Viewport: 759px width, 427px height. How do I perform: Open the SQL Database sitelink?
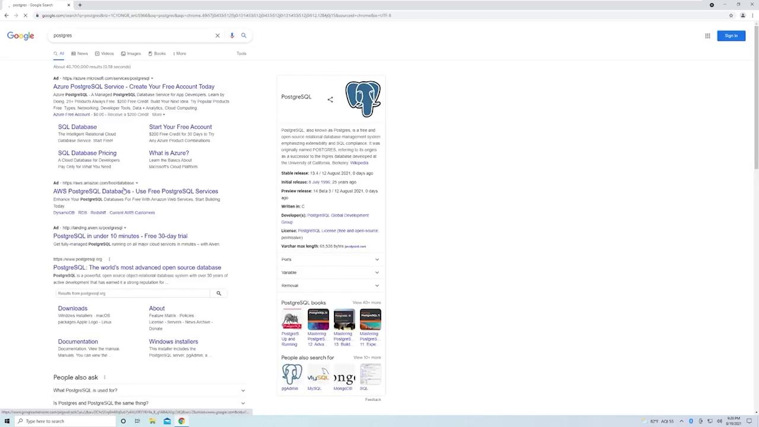(77, 127)
